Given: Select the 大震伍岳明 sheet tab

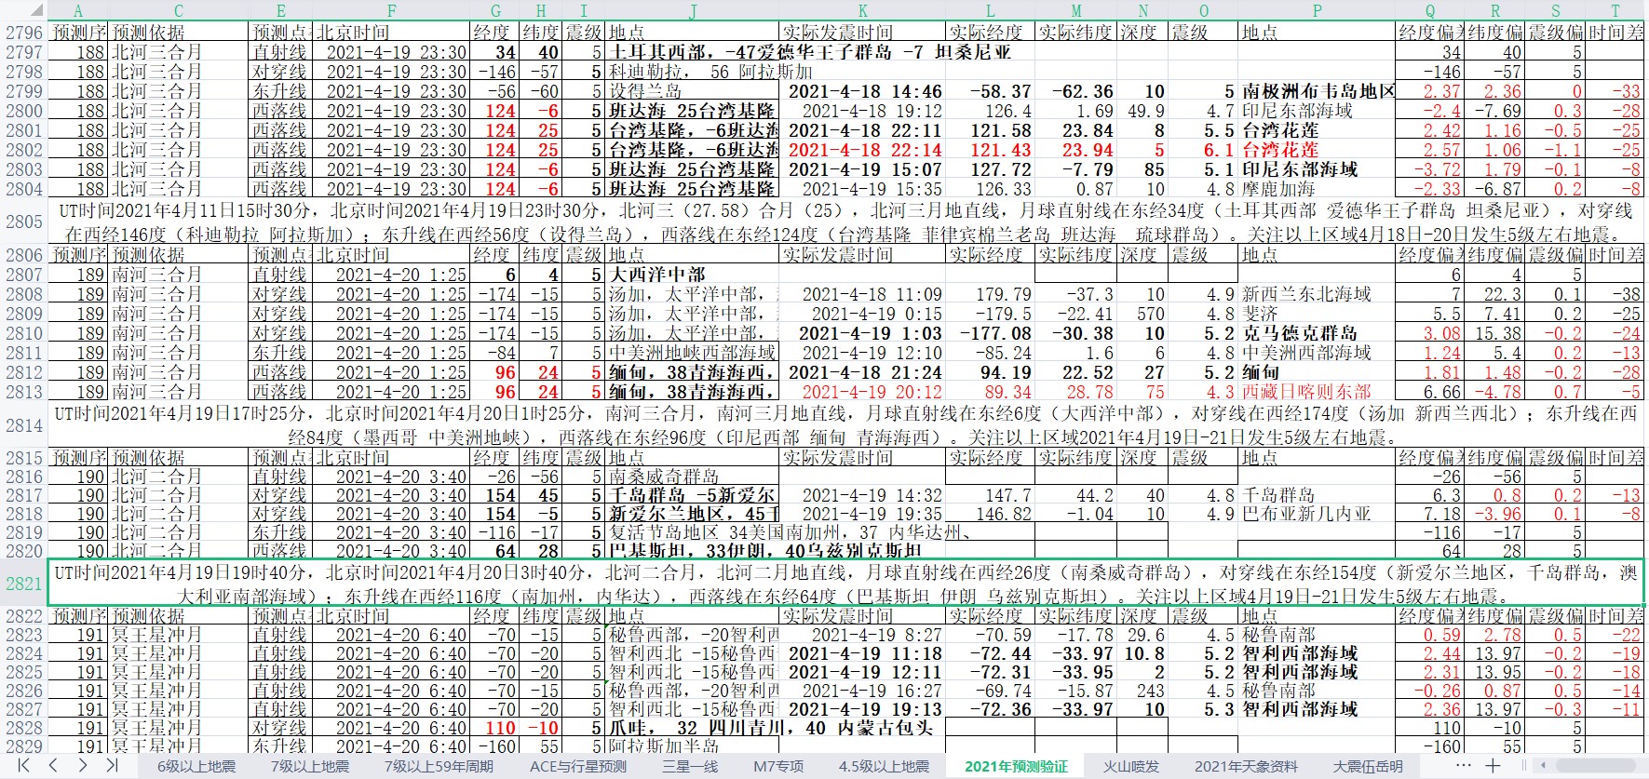Looking at the screenshot, I should click(x=1367, y=766).
